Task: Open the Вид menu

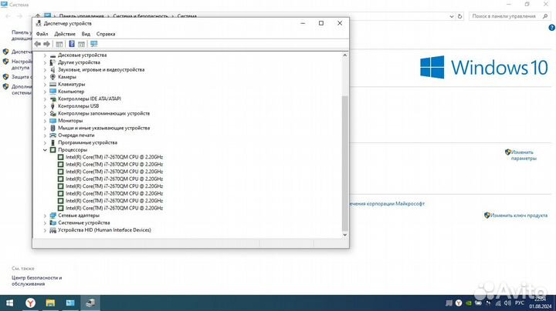Action: click(86, 34)
